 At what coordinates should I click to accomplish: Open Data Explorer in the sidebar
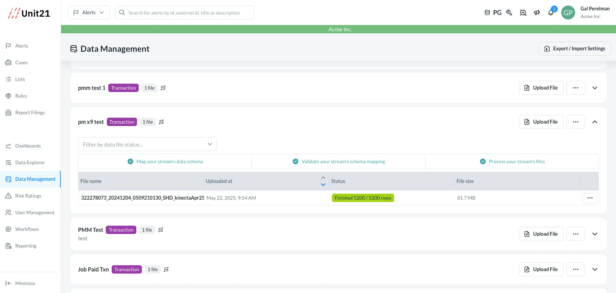click(x=30, y=162)
